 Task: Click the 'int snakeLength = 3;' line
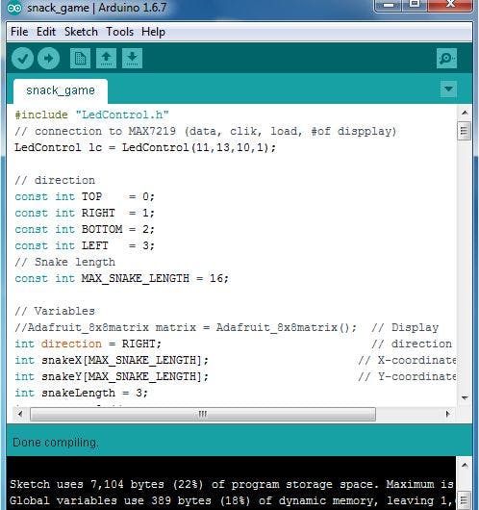point(82,393)
